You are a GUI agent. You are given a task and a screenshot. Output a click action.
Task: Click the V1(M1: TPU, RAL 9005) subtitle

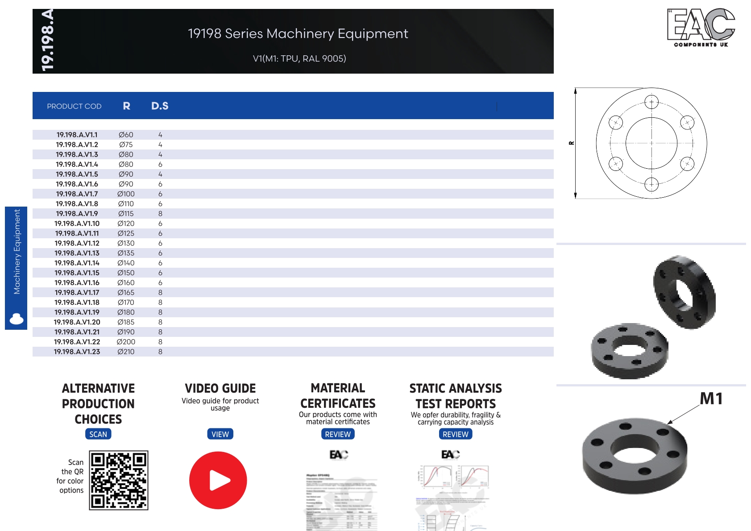click(x=299, y=58)
